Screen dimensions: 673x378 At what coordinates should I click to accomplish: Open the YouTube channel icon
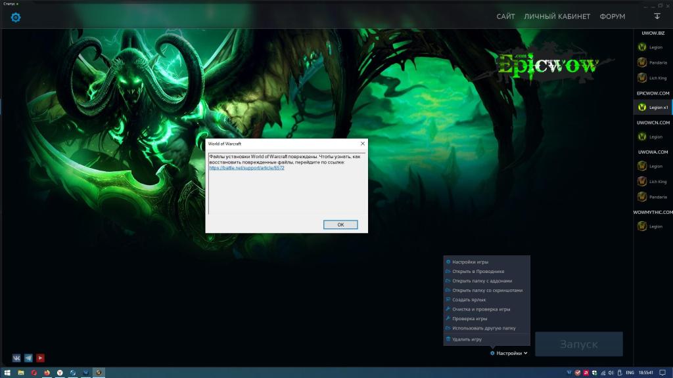pos(40,358)
